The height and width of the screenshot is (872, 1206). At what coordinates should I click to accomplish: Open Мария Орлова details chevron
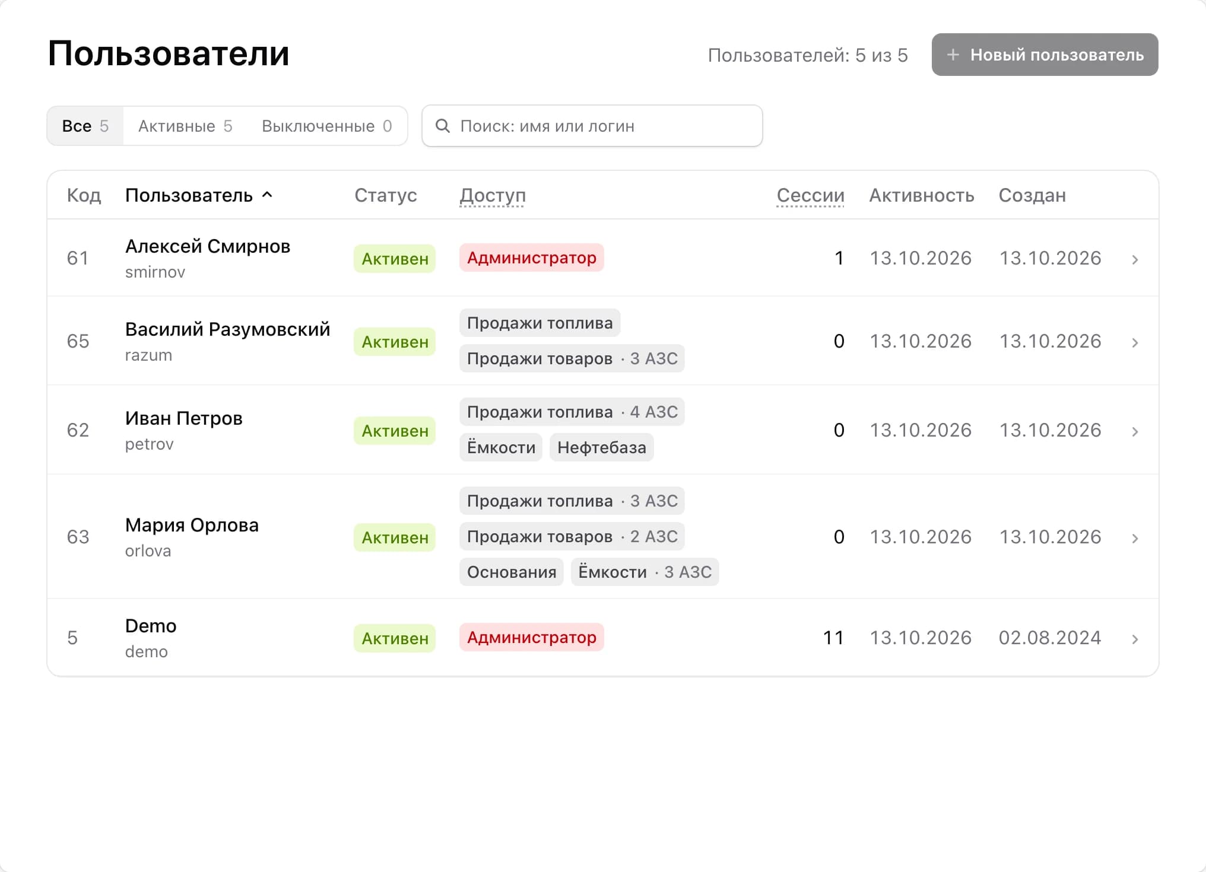point(1135,538)
